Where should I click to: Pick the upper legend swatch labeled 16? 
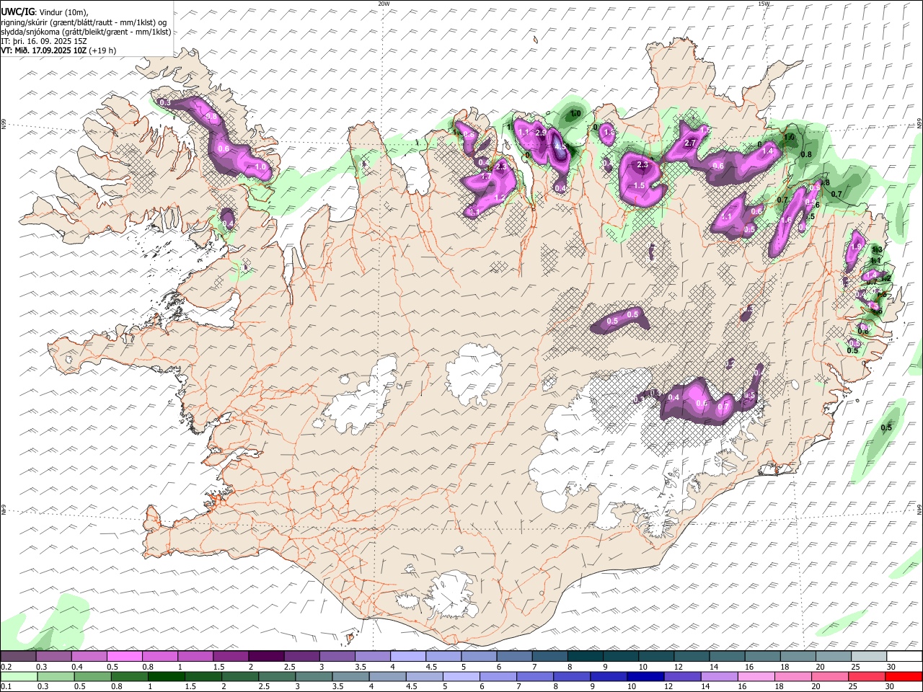coord(763,656)
